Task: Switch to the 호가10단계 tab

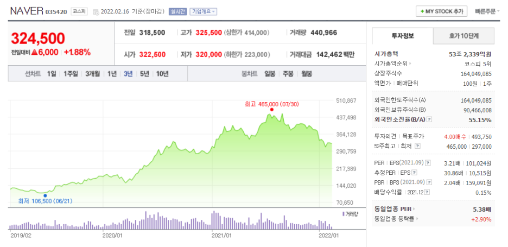Action: click(x=463, y=36)
